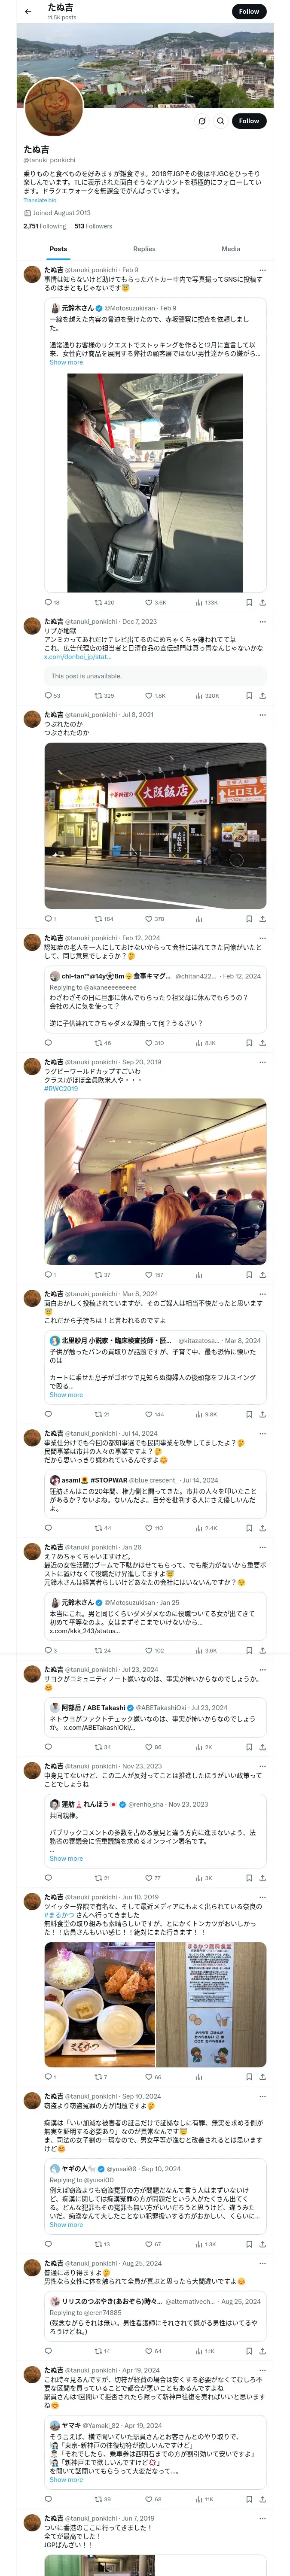Open the more options menu on the Feb 9 post
The height and width of the screenshot is (2576, 290).
pyautogui.click(x=263, y=270)
